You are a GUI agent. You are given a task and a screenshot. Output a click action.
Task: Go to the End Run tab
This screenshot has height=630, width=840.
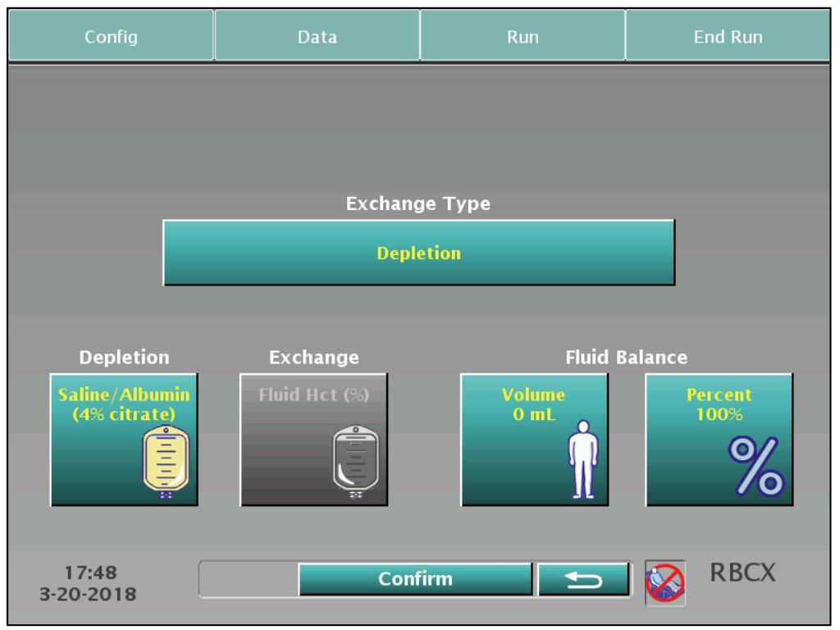click(728, 35)
